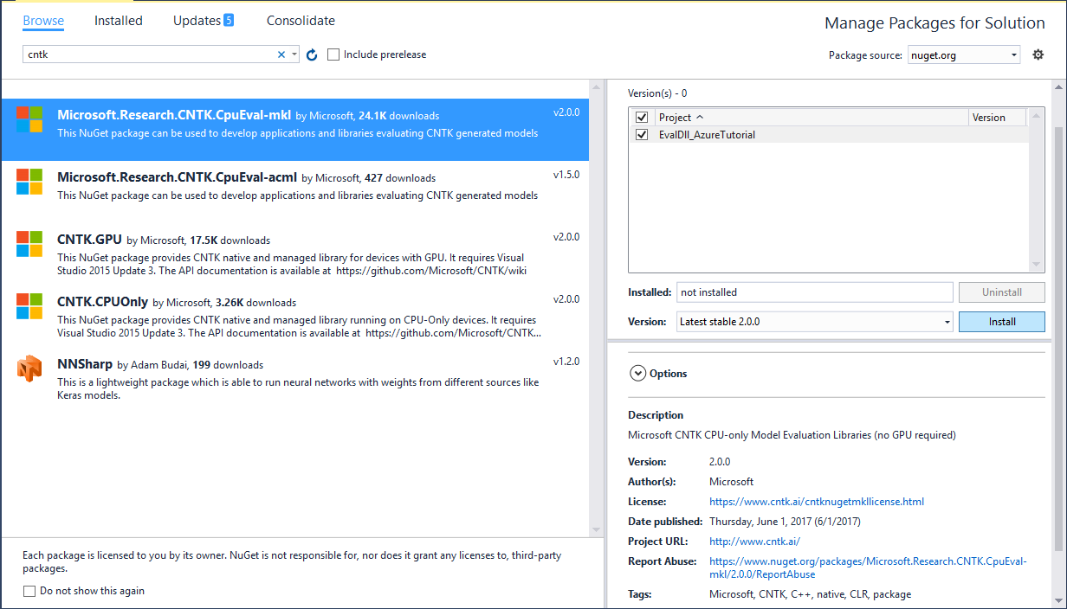This screenshot has height=609, width=1067.
Task: Check the Do not show this again box
Action: click(x=29, y=590)
